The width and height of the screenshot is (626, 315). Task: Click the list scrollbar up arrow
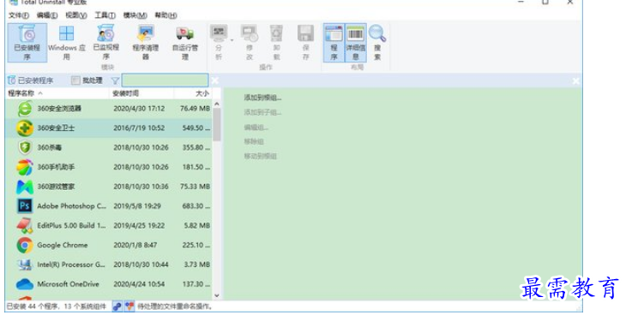pos(217,104)
